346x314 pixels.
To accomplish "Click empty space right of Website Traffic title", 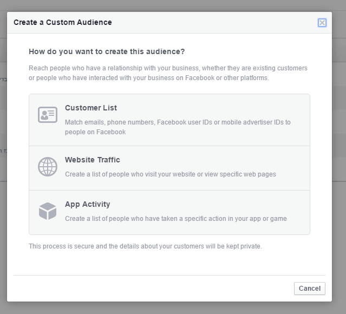I will tap(217, 160).
